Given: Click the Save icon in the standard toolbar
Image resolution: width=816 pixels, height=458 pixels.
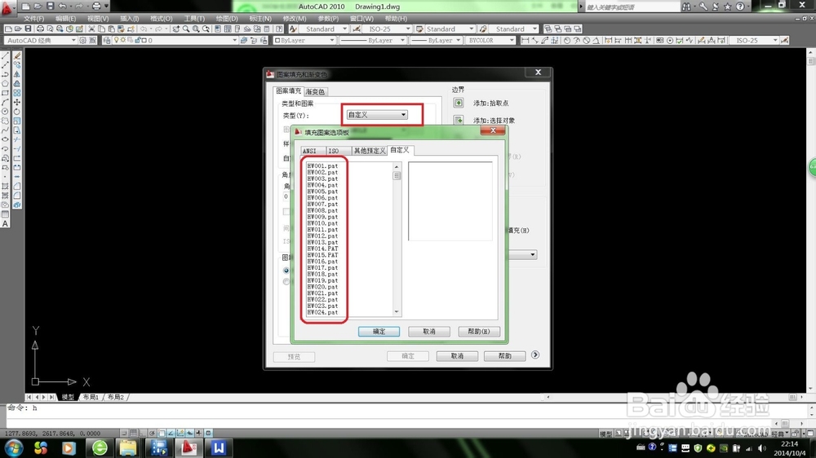Looking at the screenshot, I should (x=28, y=29).
